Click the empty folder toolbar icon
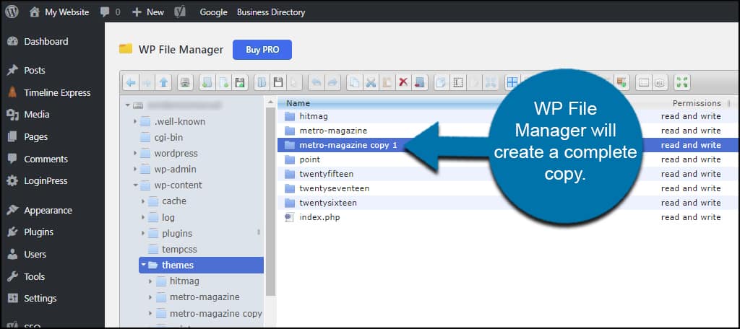740x329 pixels. pos(419,82)
